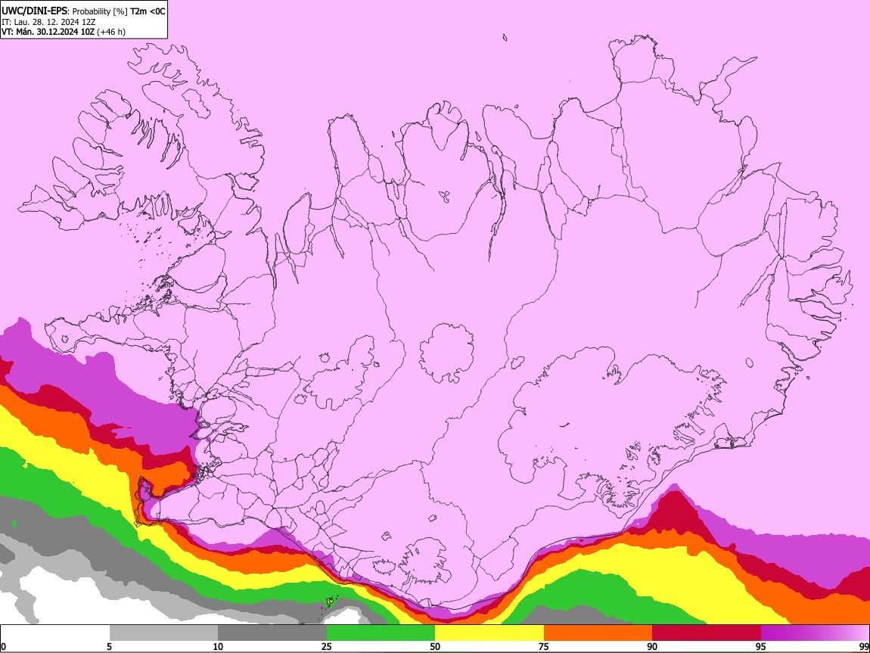Click the legend tick label '95'
This screenshot has width=870, height=653.
[761, 646]
